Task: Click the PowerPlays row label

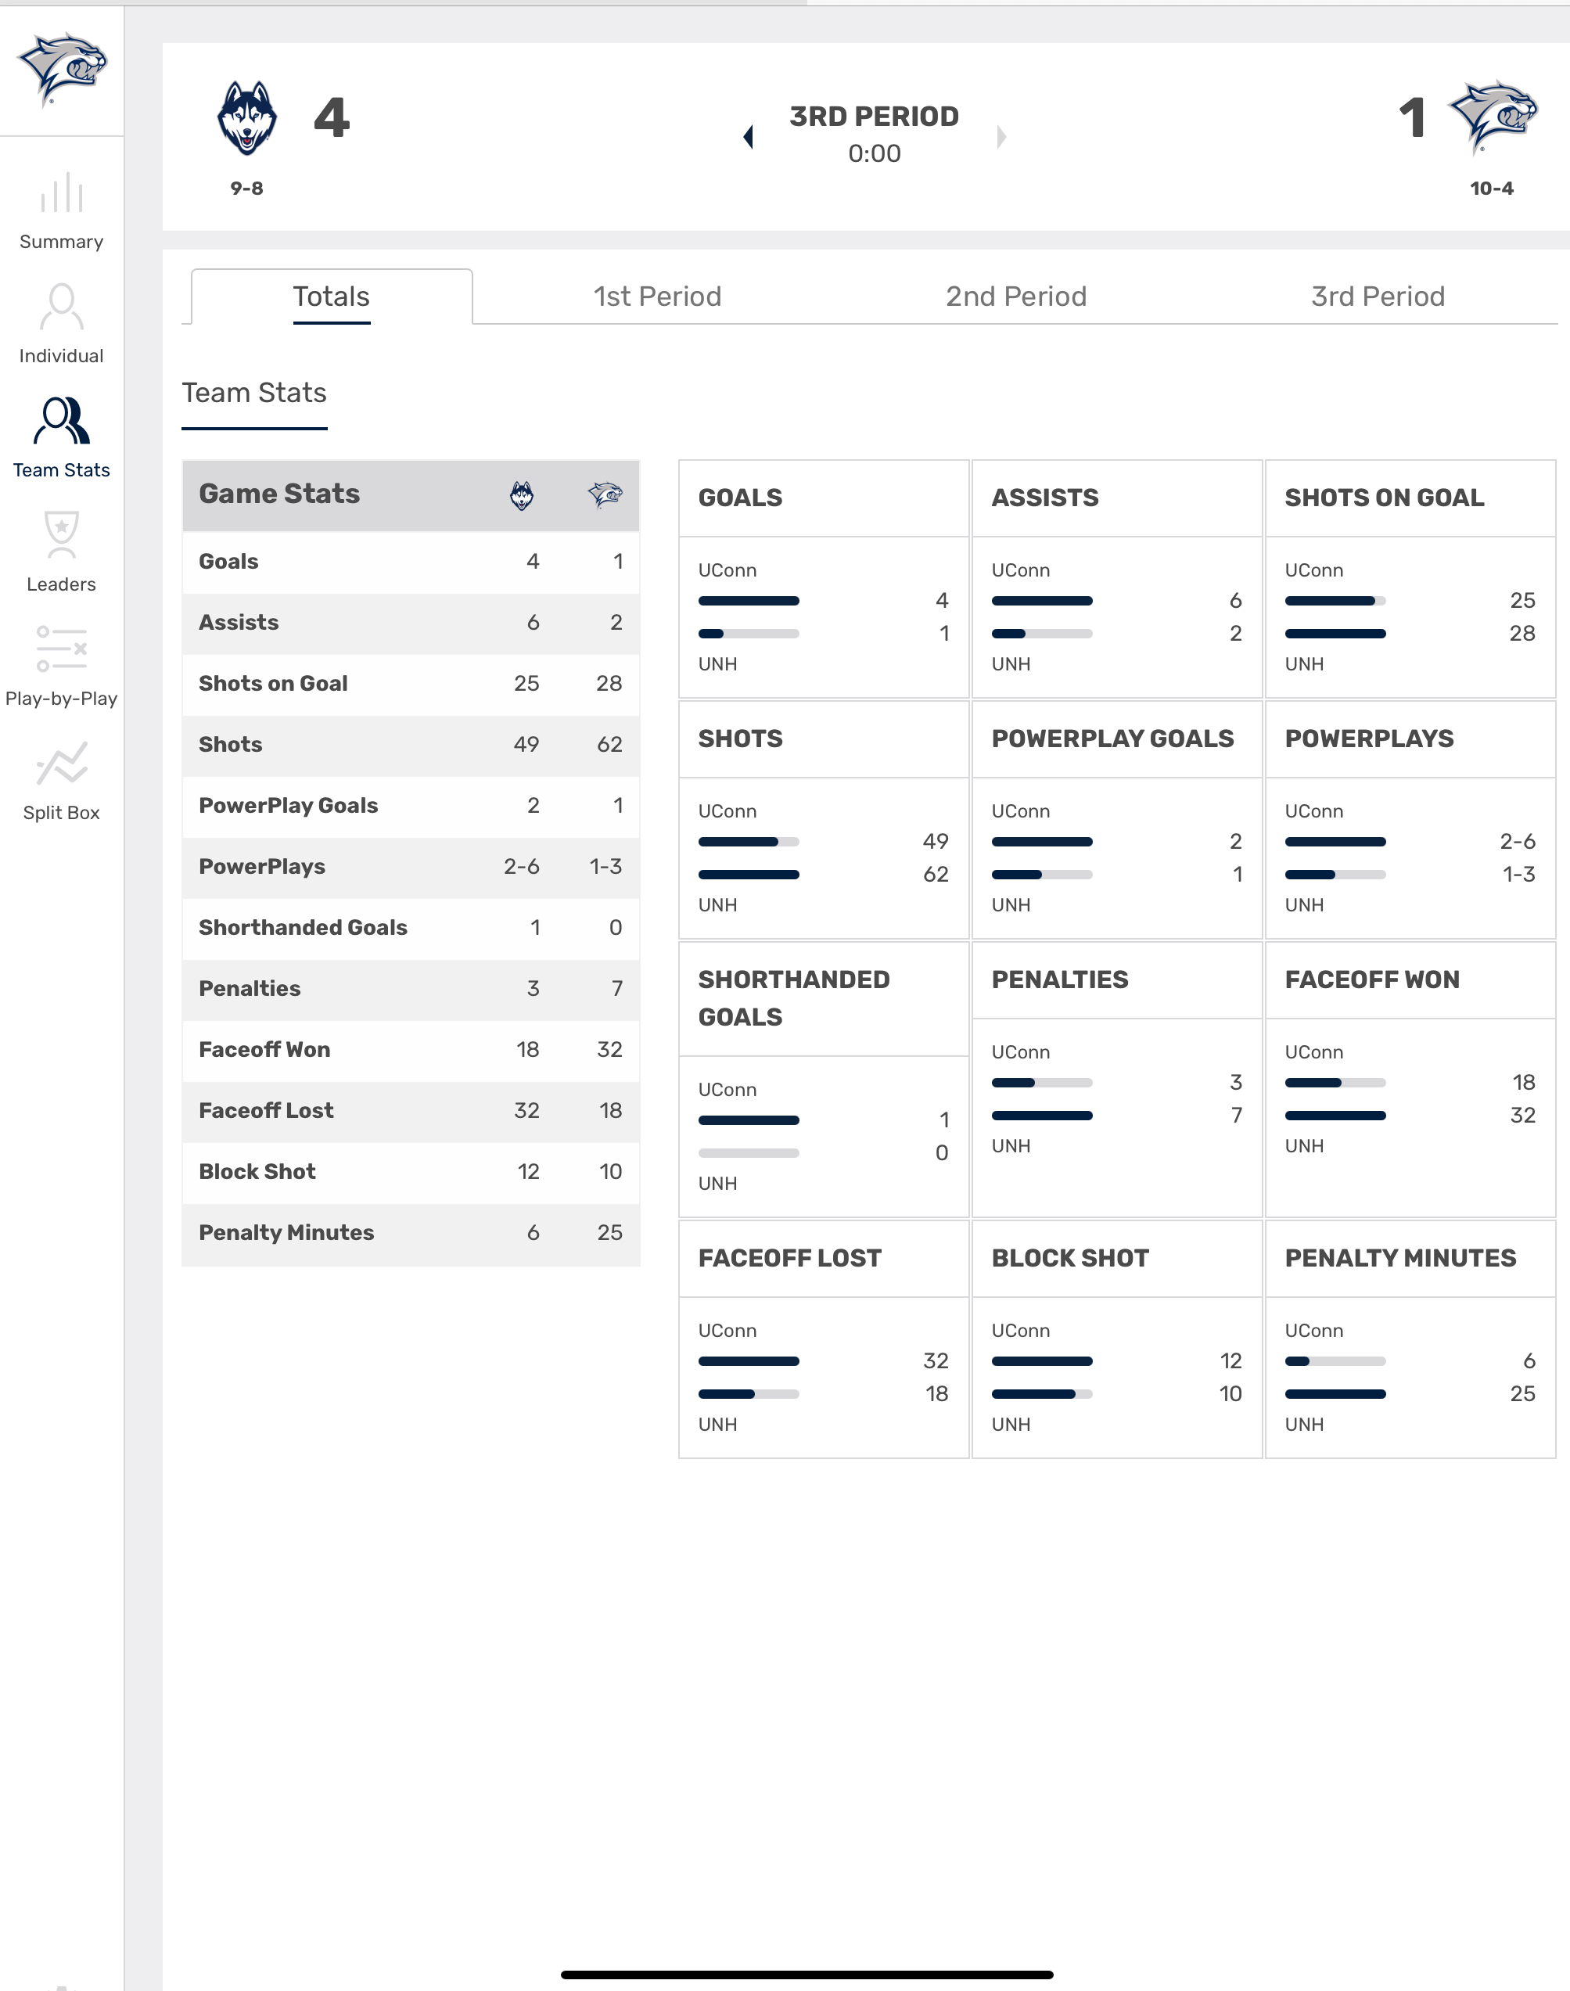Action: click(262, 867)
